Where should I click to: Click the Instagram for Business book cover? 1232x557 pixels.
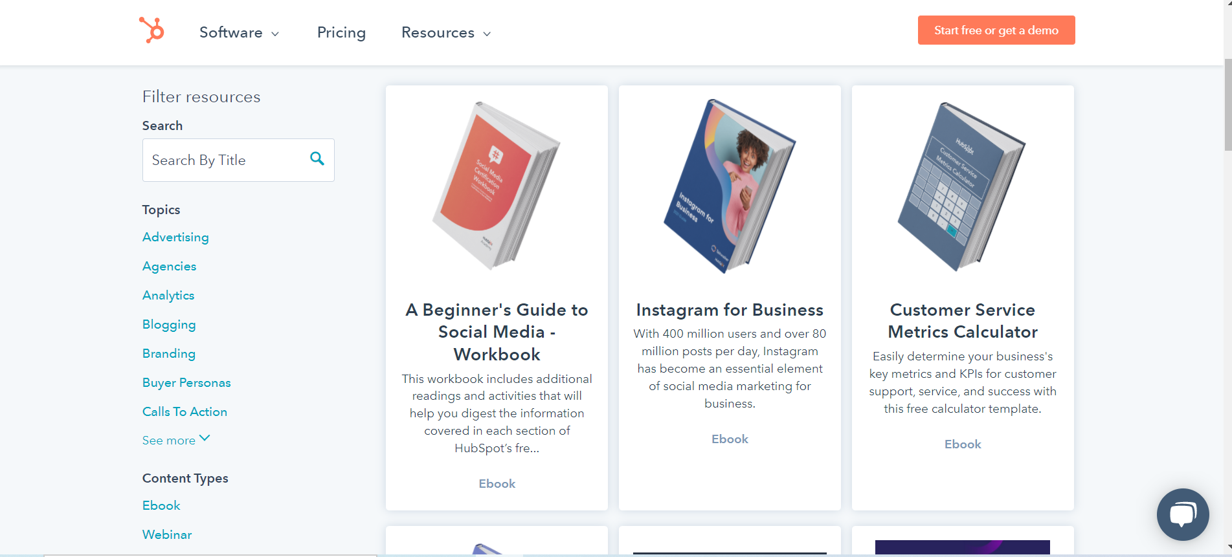coord(730,186)
